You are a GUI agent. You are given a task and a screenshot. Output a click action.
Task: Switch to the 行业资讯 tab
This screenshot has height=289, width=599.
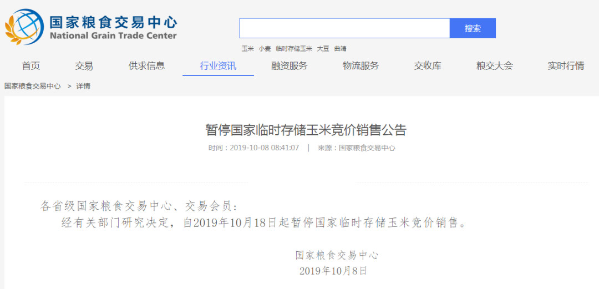(218, 66)
